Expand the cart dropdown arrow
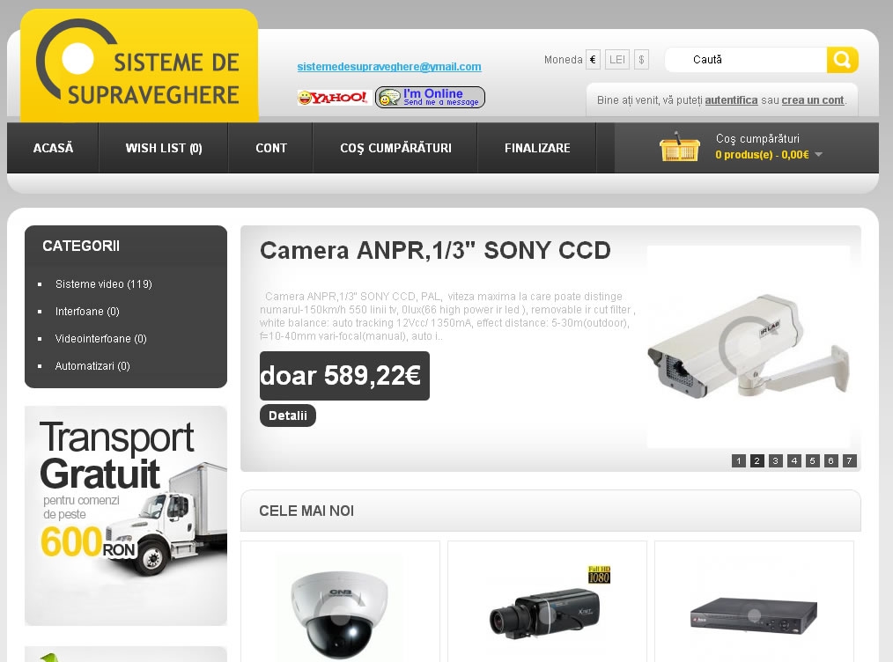The width and height of the screenshot is (893, 662). tap(818, 154)
